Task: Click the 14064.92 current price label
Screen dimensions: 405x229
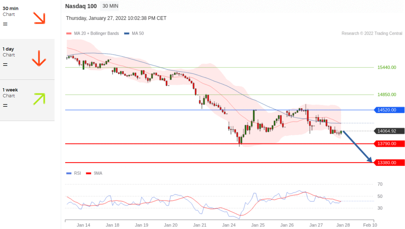Action: (x=389, y=131)
